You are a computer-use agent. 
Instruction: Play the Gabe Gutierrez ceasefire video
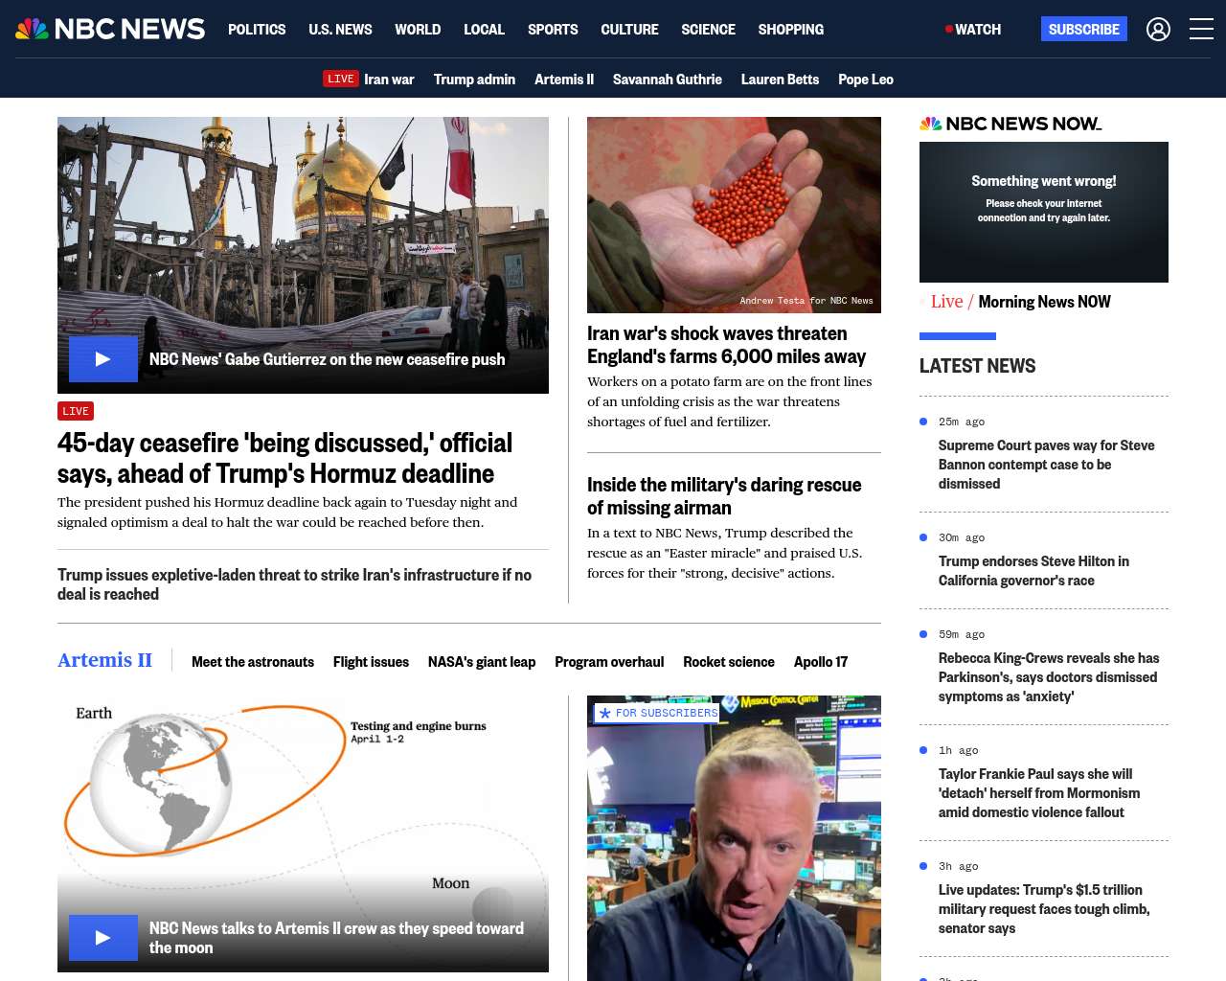(x=103, y=359)
